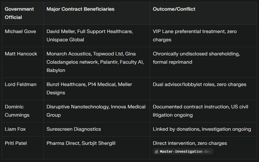Click the VIP Lane preferential treatment cell

click(x=203, y=36)
